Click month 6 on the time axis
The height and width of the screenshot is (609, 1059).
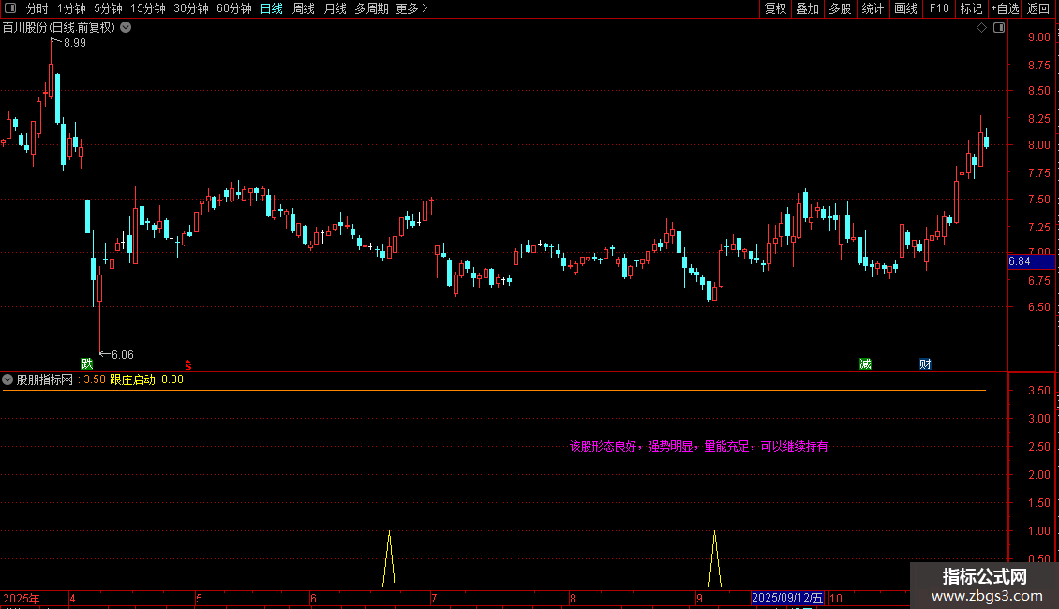pyautogui.click(x=313, y=598)
